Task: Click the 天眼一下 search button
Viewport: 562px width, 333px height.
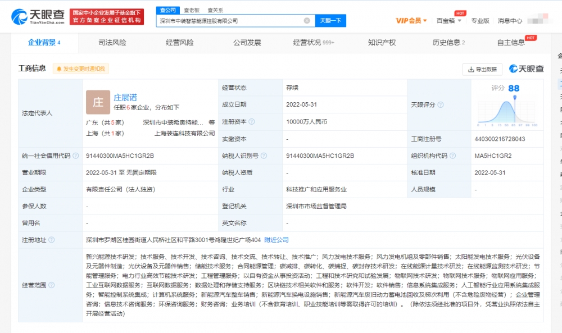Action: pyautogui.click(x=330, y=21)
